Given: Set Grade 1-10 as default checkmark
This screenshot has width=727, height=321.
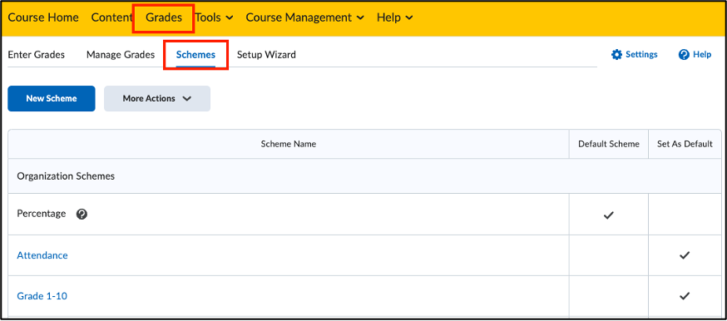Looking at the screenshot, I should point(685,295).
